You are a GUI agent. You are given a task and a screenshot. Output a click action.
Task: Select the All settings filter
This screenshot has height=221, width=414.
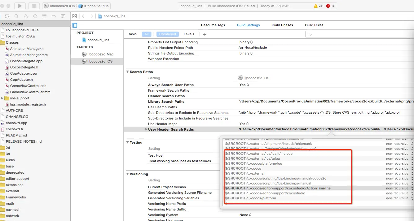pyautogui.click(x=147, y=34)
